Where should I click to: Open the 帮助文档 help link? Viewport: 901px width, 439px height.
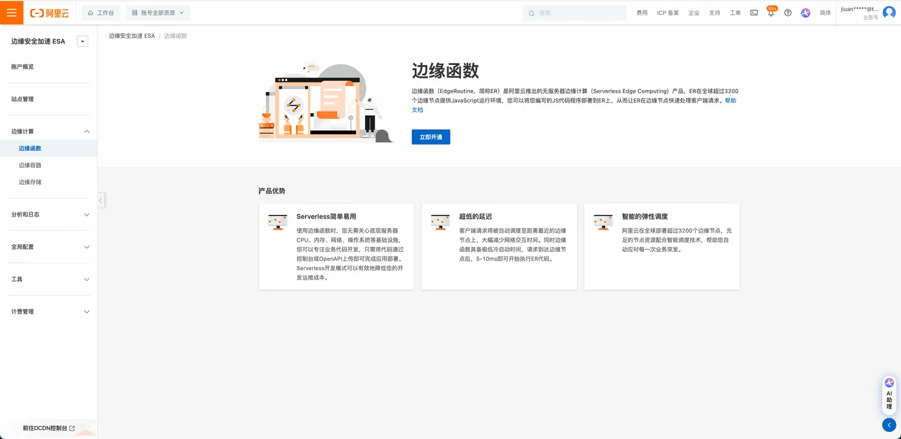(x=730, y=100)
